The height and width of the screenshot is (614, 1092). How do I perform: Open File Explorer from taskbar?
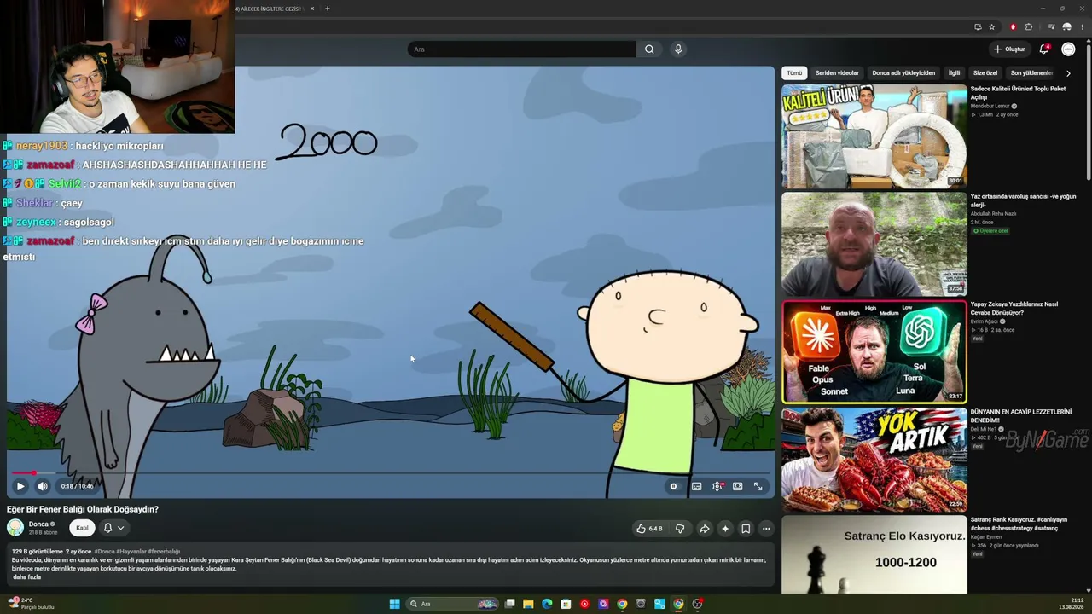click(x=528, y=604)
